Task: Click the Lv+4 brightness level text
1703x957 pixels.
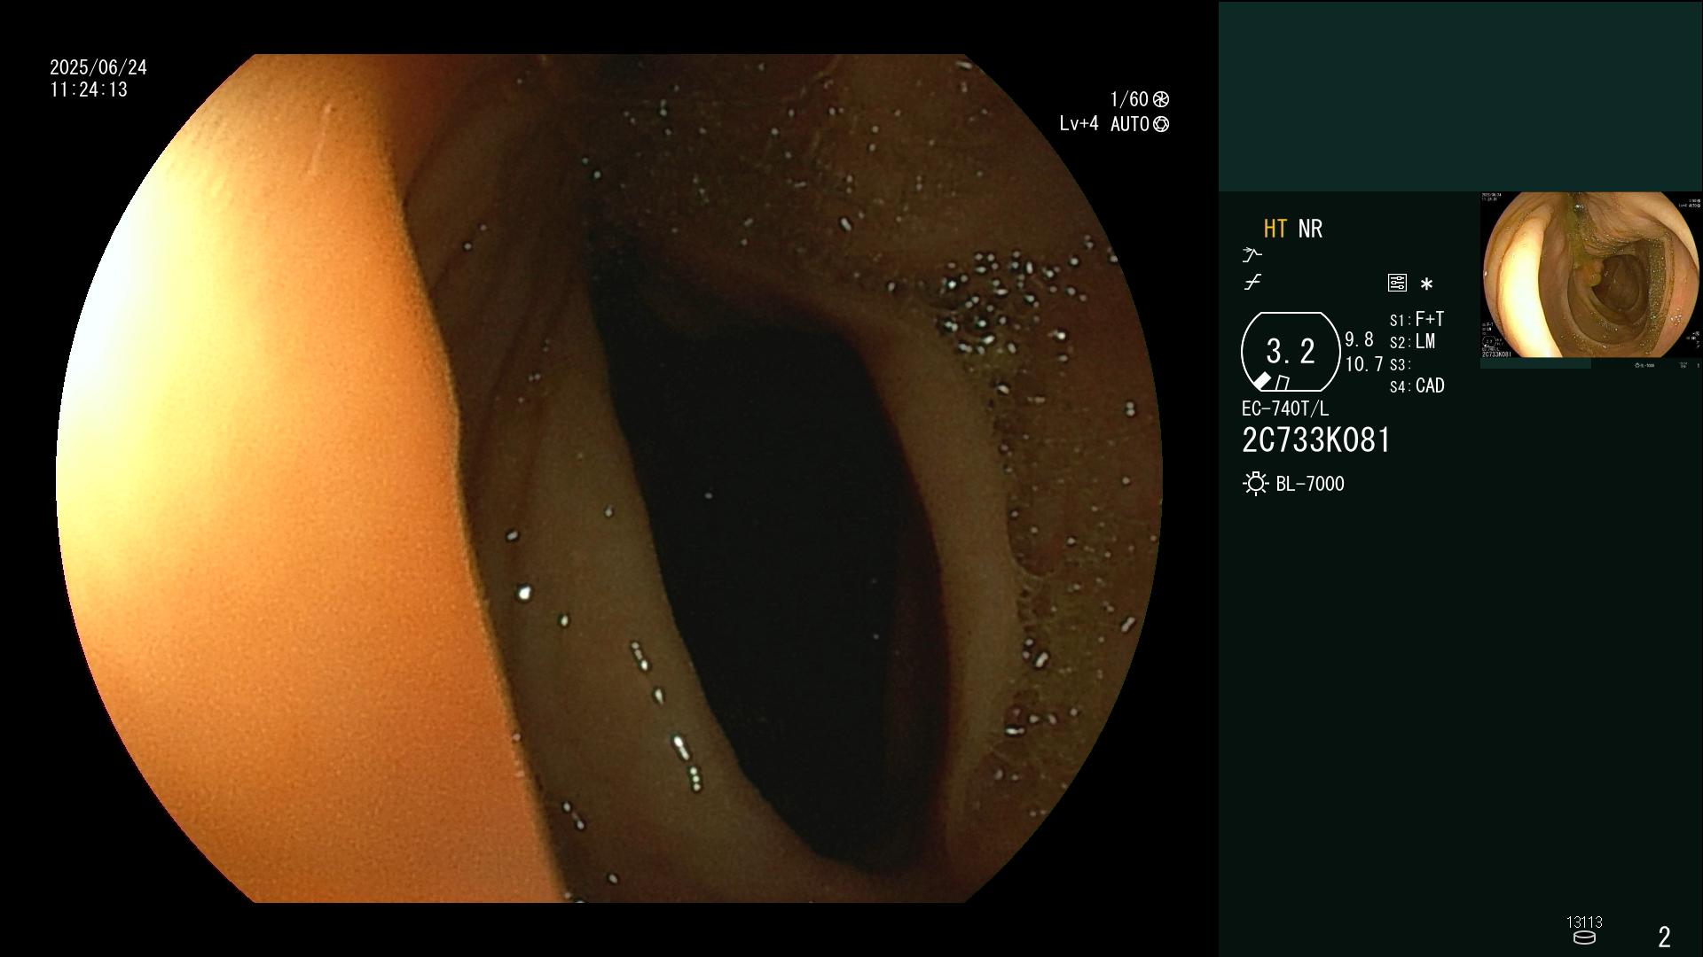Action: (1079, 124)
